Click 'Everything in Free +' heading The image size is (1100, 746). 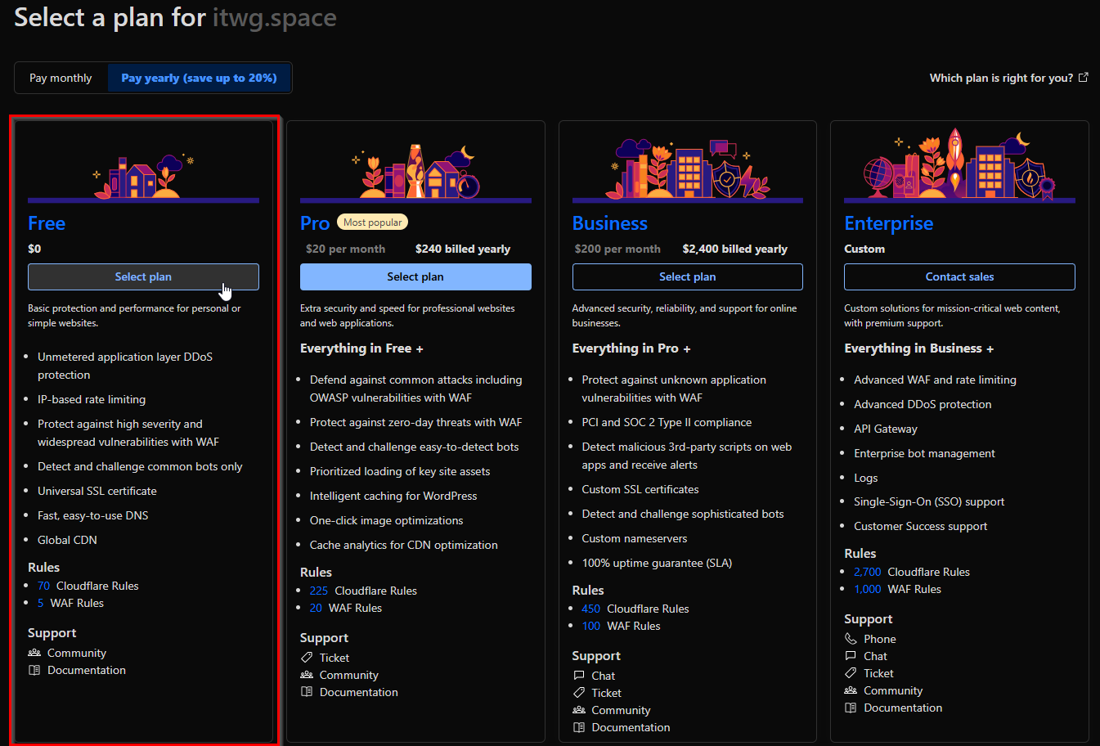click(361, 348)
